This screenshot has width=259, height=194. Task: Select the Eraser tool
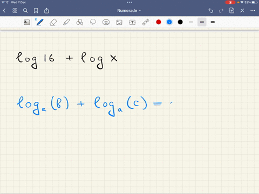click(53, 22)
